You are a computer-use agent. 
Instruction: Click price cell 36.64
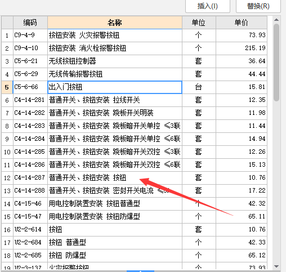pyautogui.click(x=242, y=61)
